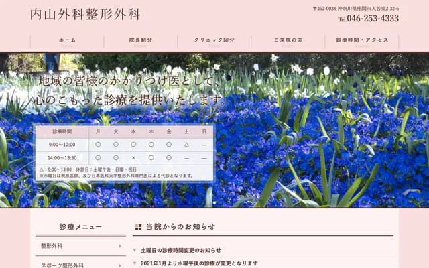Open the 2021年1月より水曜午後の診療が変更 notice
This screenshot has width=429, height=268.
pyautogui.click(x=199, y=263)
